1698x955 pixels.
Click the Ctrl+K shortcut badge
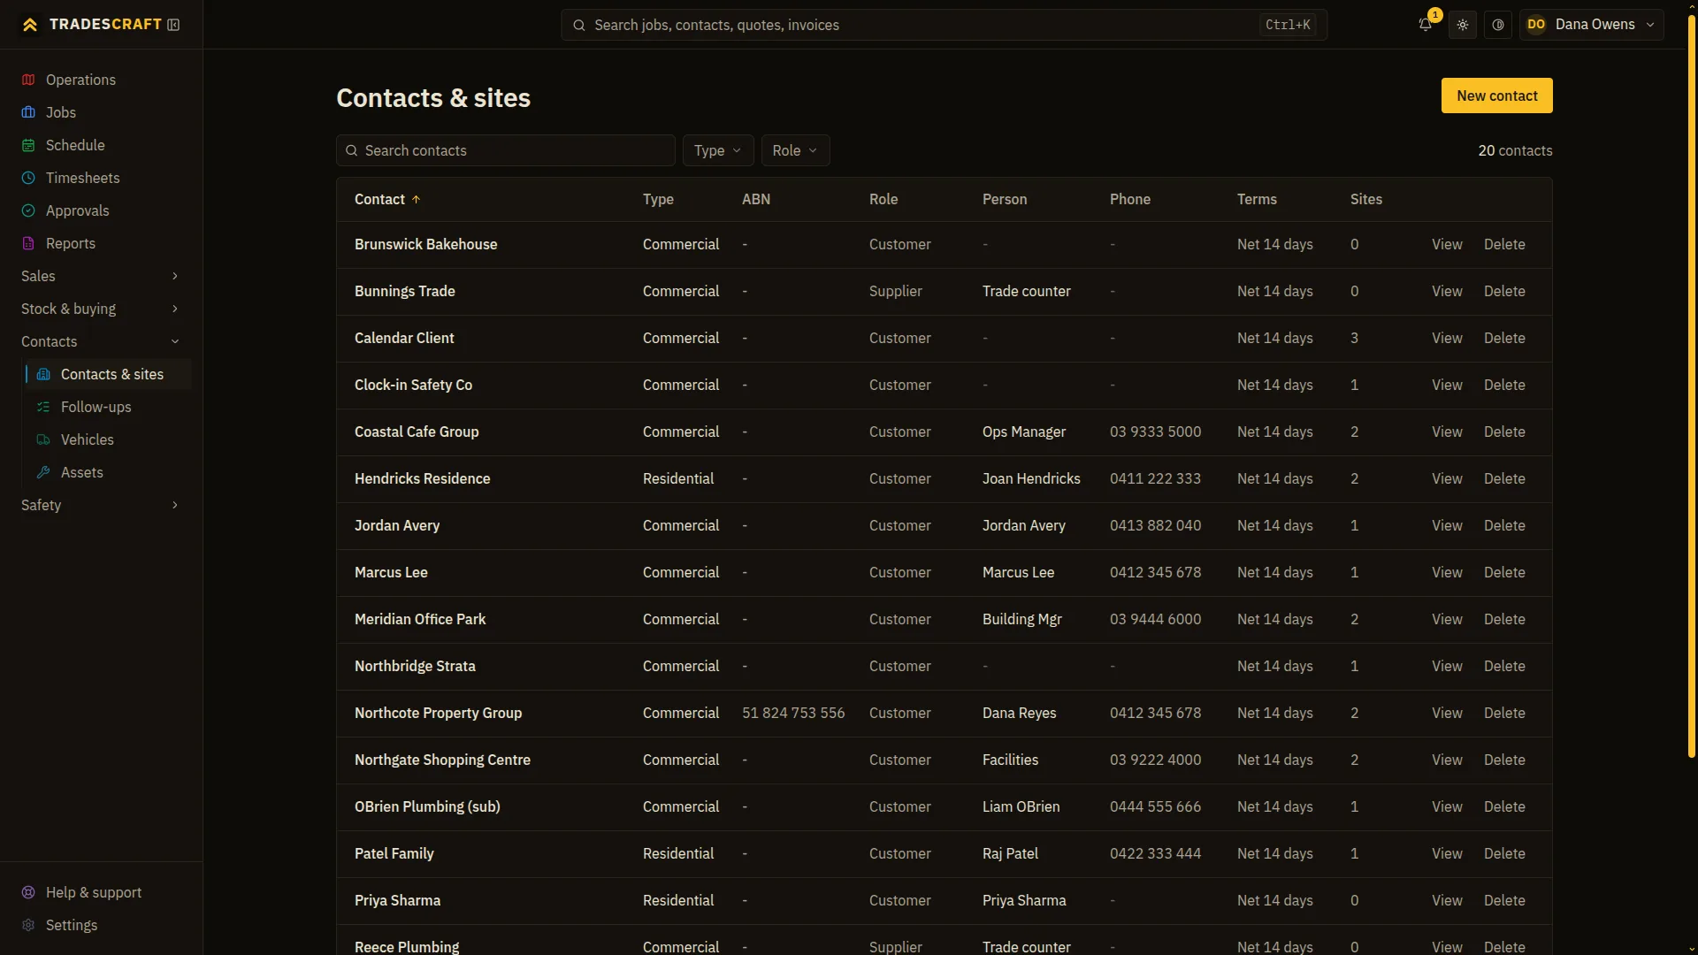coord(1288,25)
